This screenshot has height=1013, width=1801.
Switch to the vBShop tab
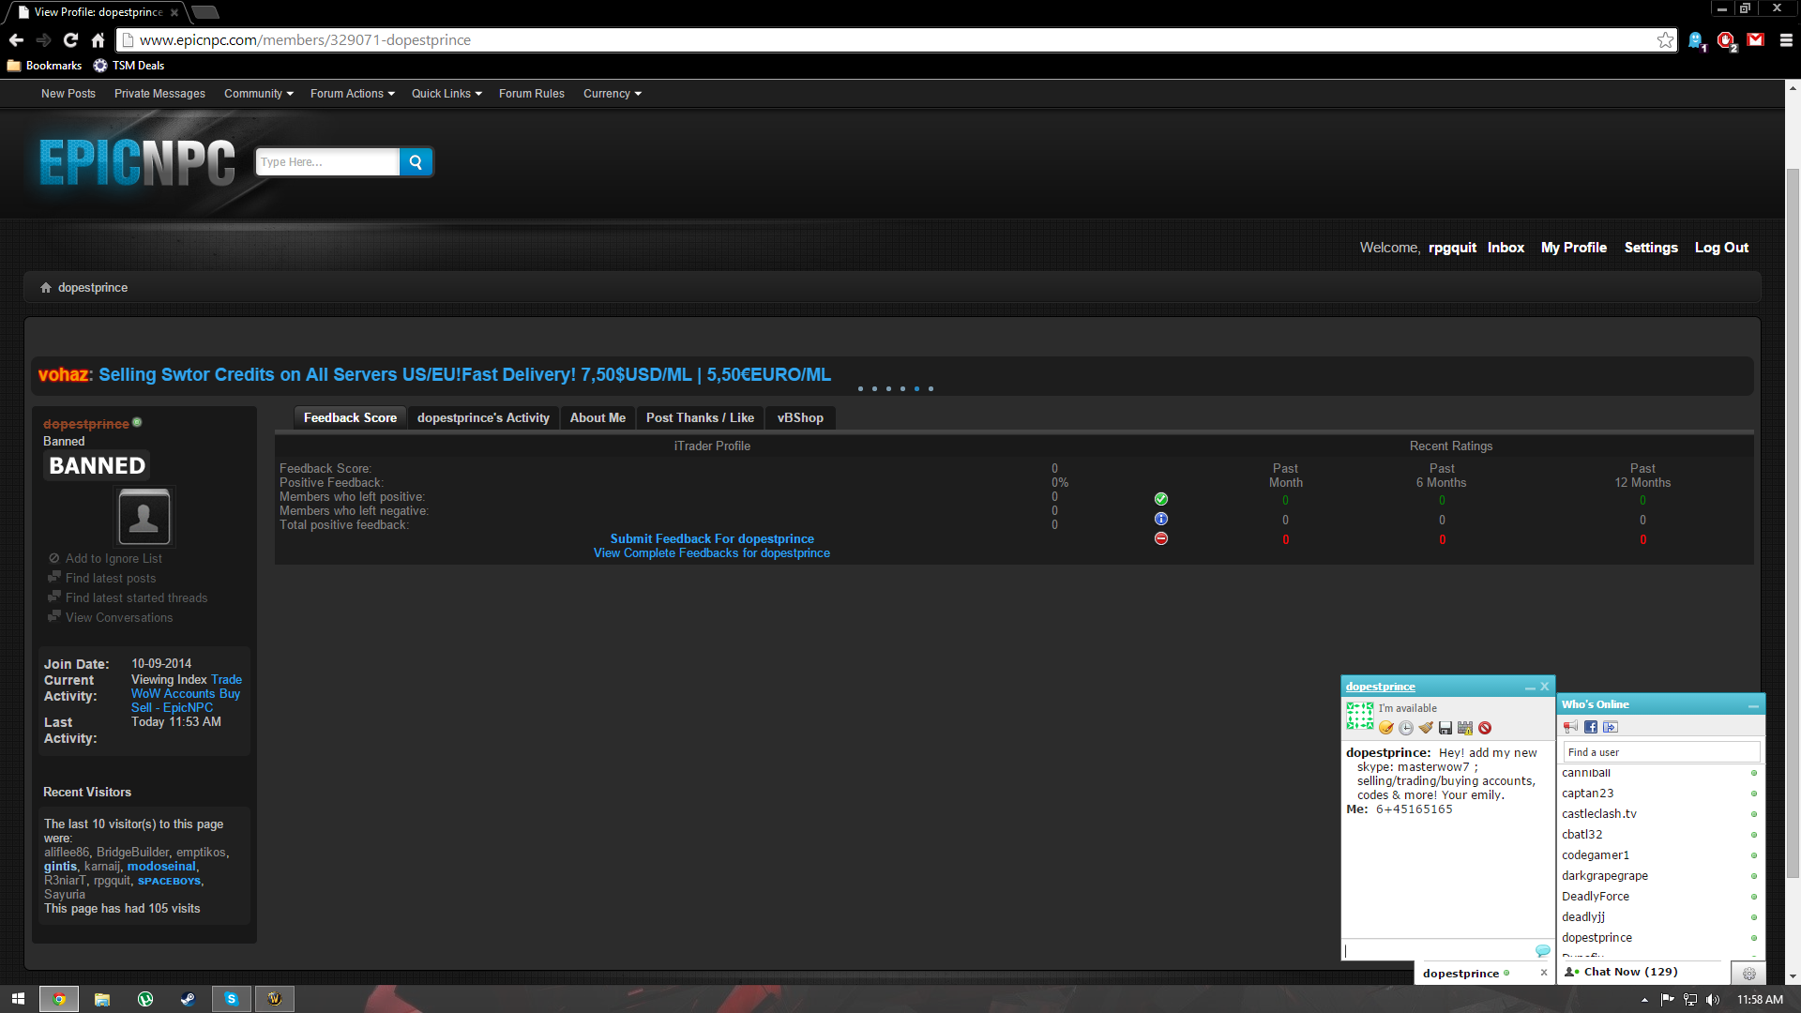click(x=800, y=418)
